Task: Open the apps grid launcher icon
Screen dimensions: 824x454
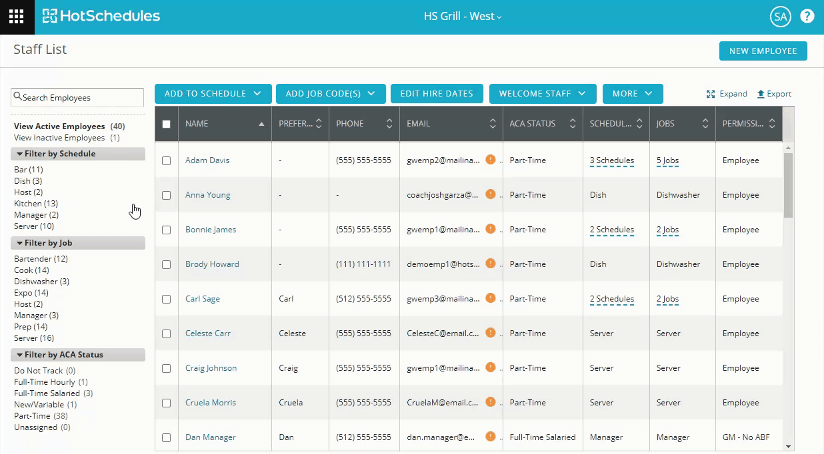Action: tap(17, 17)
